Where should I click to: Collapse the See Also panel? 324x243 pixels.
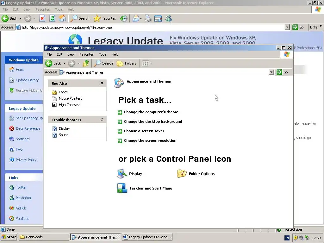(x=102, y=83)
